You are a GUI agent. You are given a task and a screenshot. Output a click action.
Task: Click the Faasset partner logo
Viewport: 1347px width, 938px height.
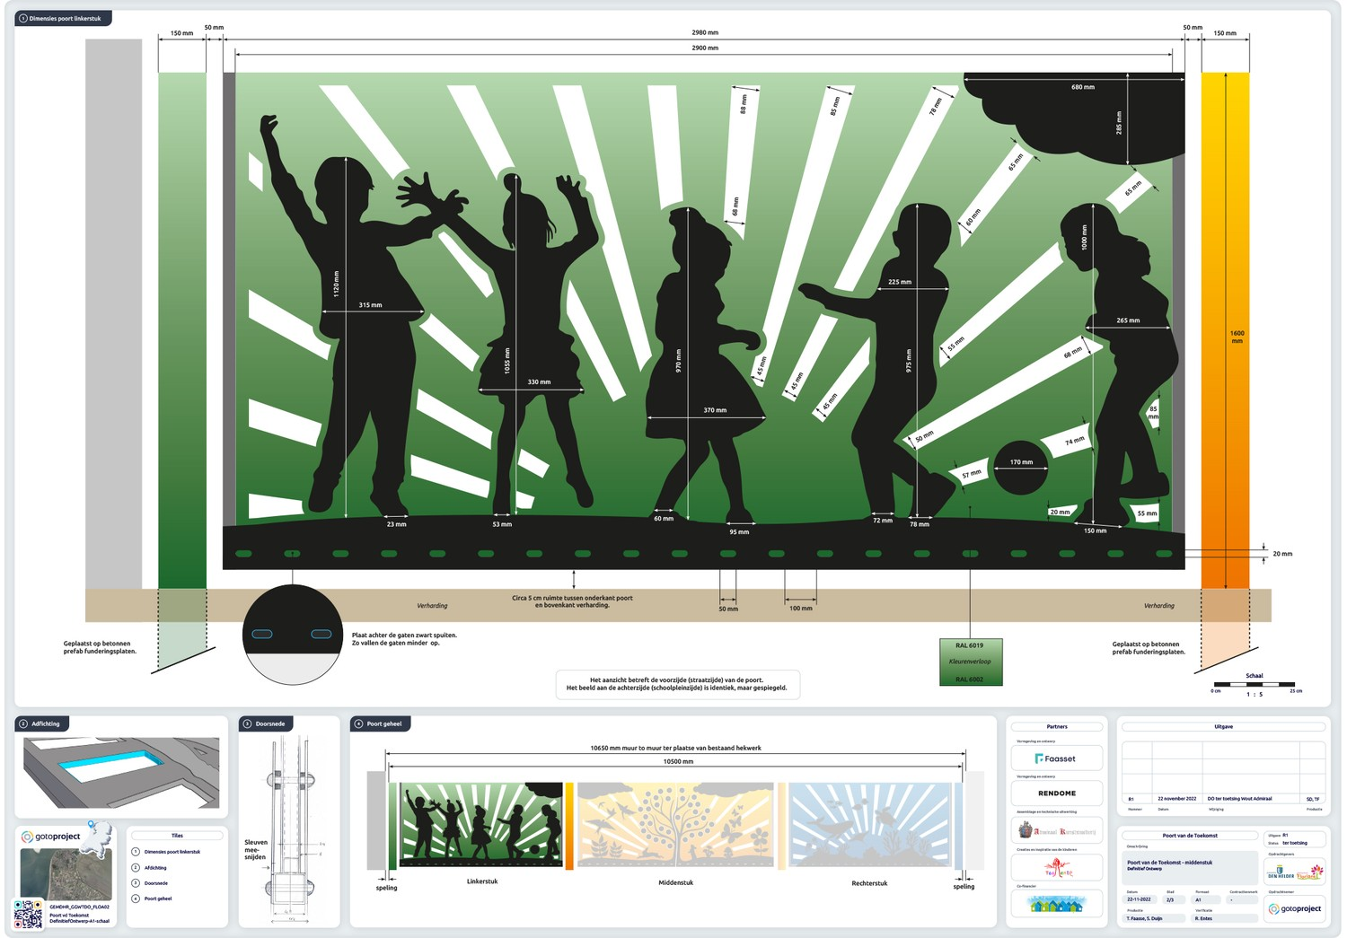click(x=1057, y=758)
